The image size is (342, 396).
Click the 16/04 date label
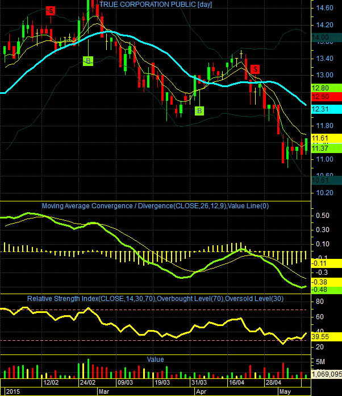(x=236, y=382)
